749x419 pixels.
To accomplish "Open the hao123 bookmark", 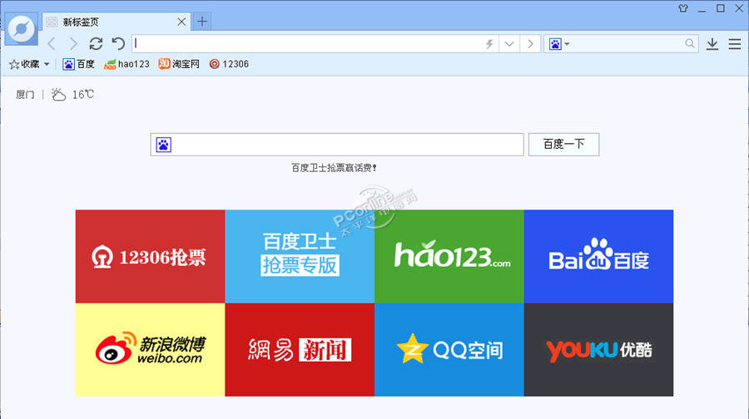I will [x=126, y=64].
